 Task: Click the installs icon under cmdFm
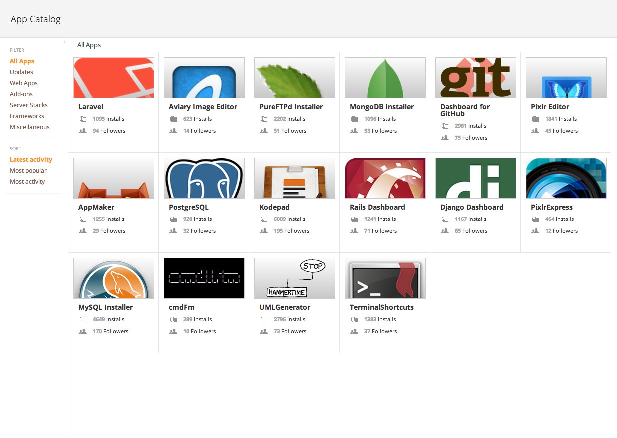[173, 319]
